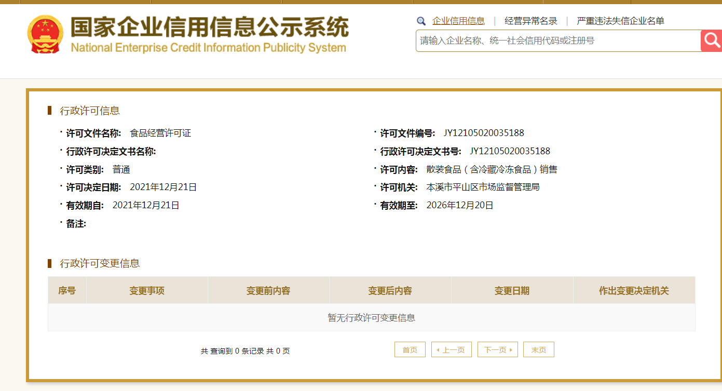Image resolution: width=722 pixels, height=391 pixels.
Task: Click the 作出变更决定机关 column header
Action: pyautogui.click(x=634, y=290)
